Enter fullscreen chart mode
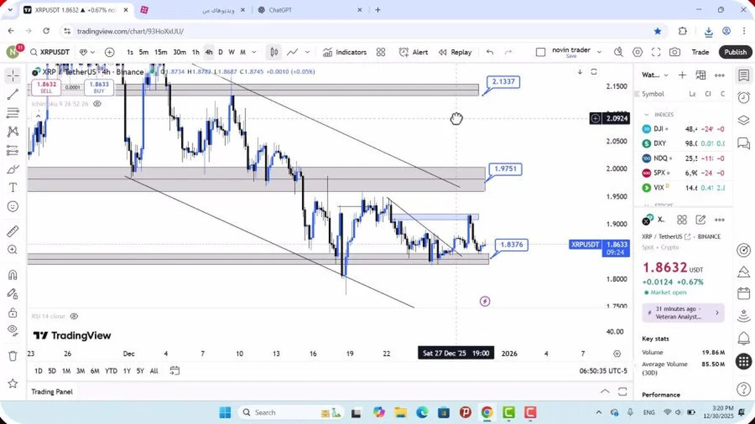The image size is (755, 424). pyautogui.click(x=656, y=52)
